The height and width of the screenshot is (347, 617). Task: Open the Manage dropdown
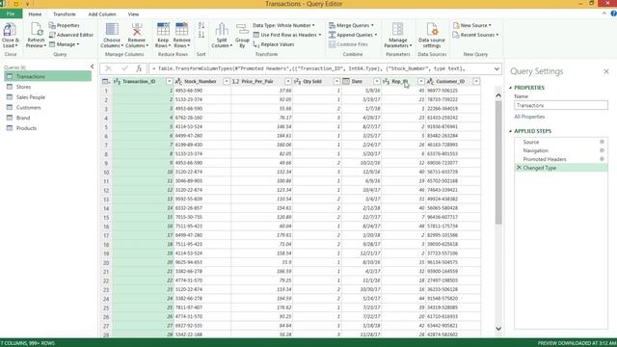pyautogui.click(x=65, y=44)
